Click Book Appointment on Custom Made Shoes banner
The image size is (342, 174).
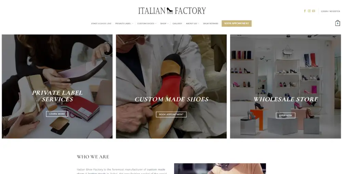click(x=171, y=114)
